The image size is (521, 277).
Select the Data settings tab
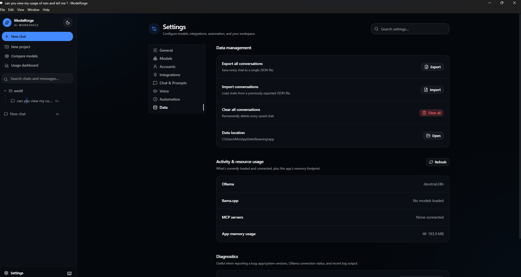[177, 107]
